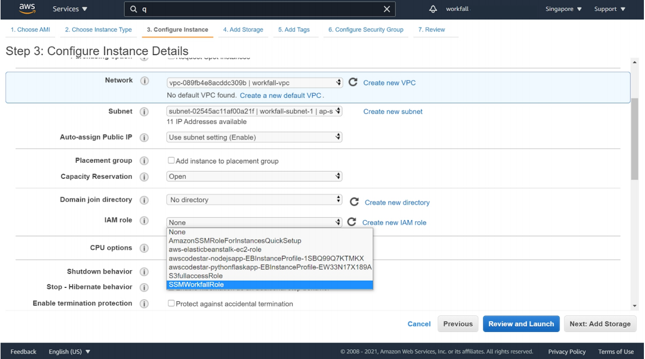The width and height of the screenshot is (645, 359).
Task: Enable Protect against accidental termination
Action: 171,304
